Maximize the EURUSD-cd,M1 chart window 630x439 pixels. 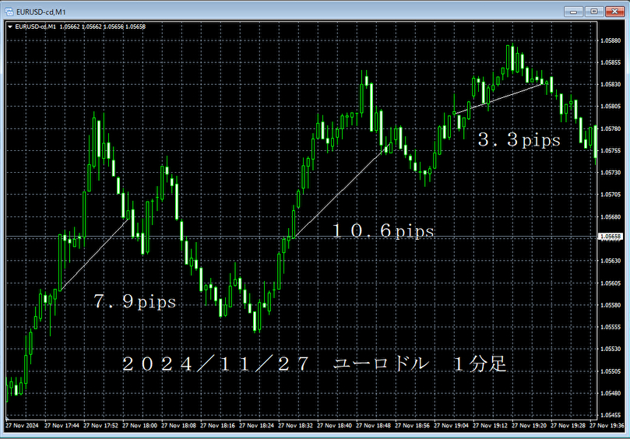593,11
